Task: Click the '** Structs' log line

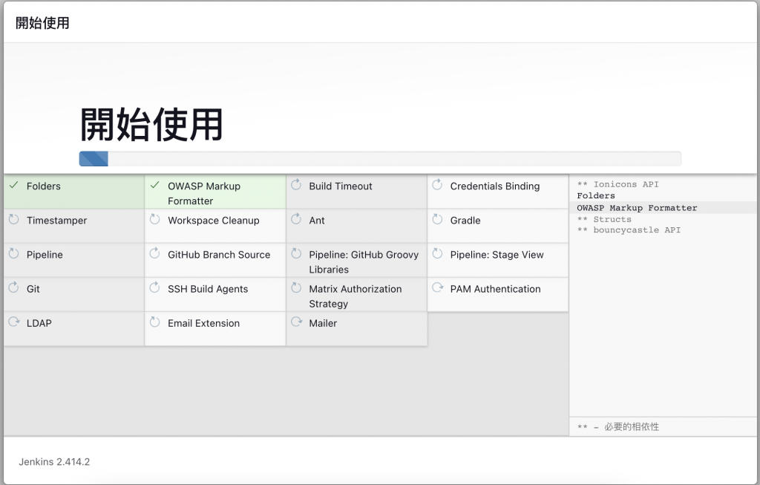Action: pyautogui.click(x=604, y=219)
